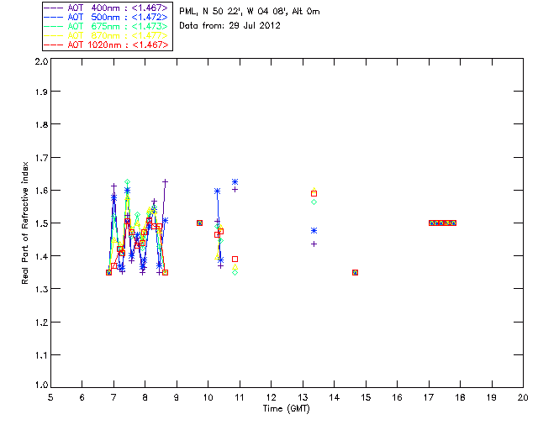Click y-axis tick label 1.1

pos(41,355)
